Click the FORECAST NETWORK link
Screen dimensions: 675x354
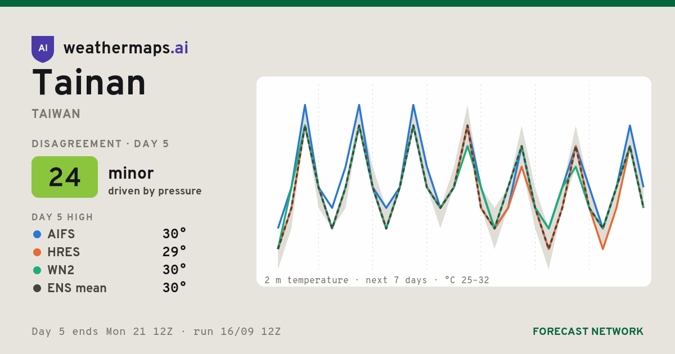pos(588,332)
